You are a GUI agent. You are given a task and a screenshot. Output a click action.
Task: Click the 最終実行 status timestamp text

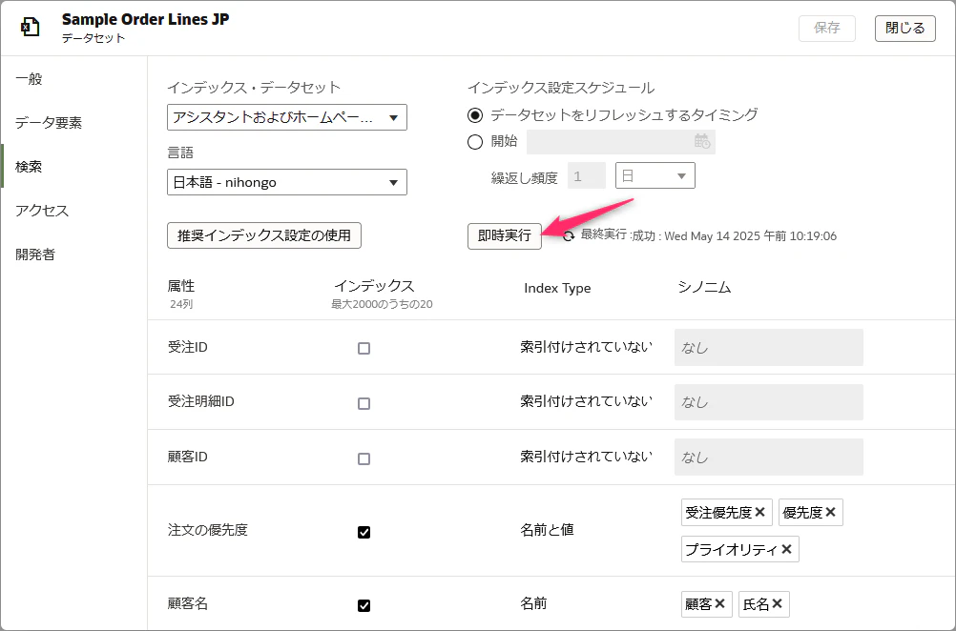[x=709, y=235]
